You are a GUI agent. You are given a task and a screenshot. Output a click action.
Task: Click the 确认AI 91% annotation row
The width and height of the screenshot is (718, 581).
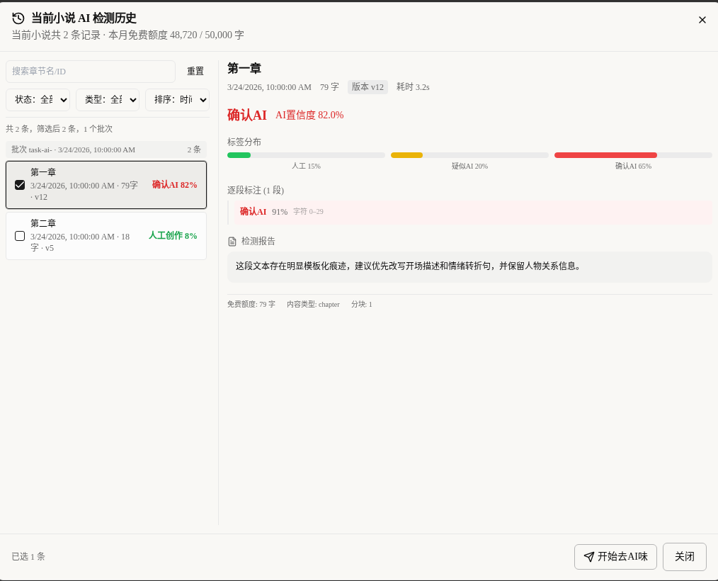[469, 211]
